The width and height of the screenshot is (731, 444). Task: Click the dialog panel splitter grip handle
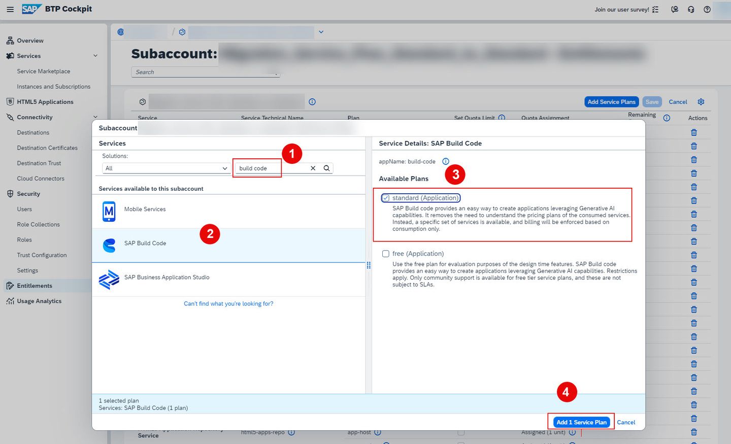(x=369, y=265)
